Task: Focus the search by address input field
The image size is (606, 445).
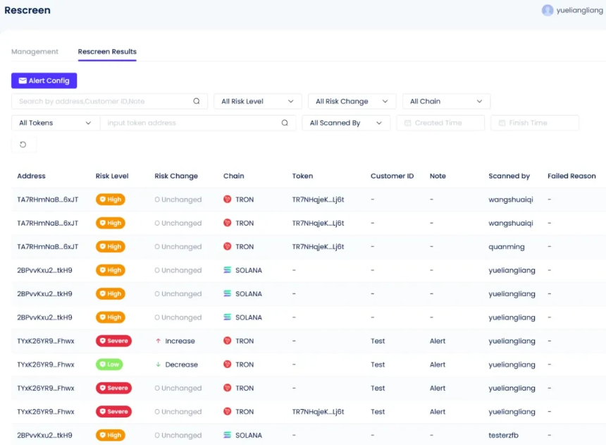Action: pos(102,102)
